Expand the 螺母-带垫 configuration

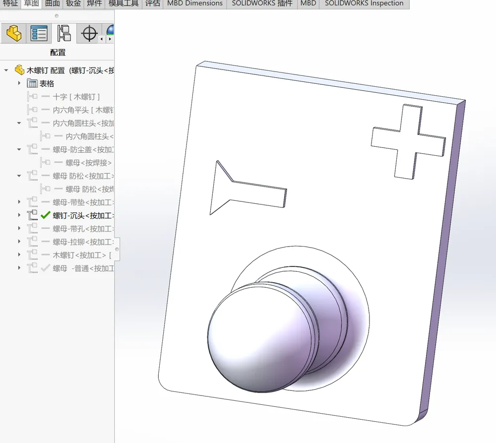pyautogui.click(x=19, y=202)
